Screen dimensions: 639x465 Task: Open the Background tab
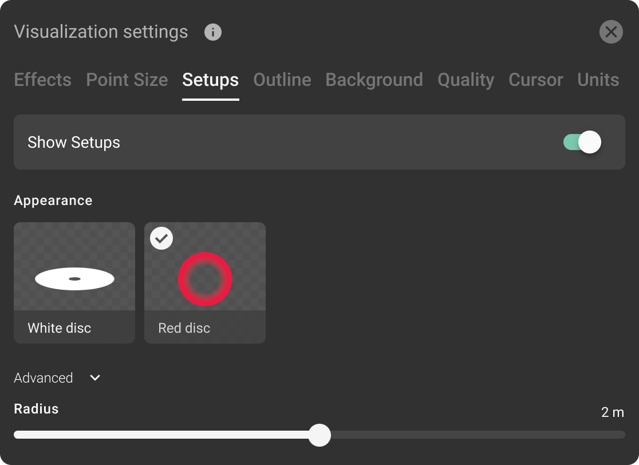pyautogui.click(x=374, y=80)
